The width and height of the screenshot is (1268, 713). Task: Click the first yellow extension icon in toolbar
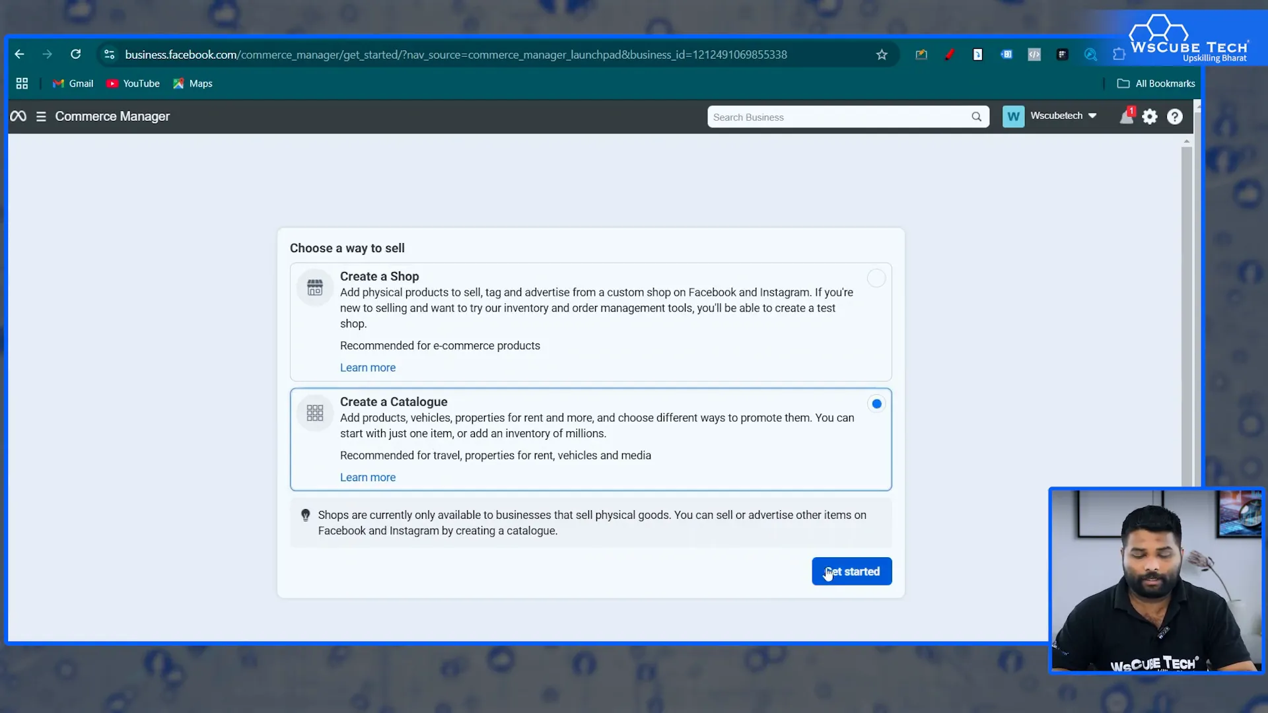point(921,55)
